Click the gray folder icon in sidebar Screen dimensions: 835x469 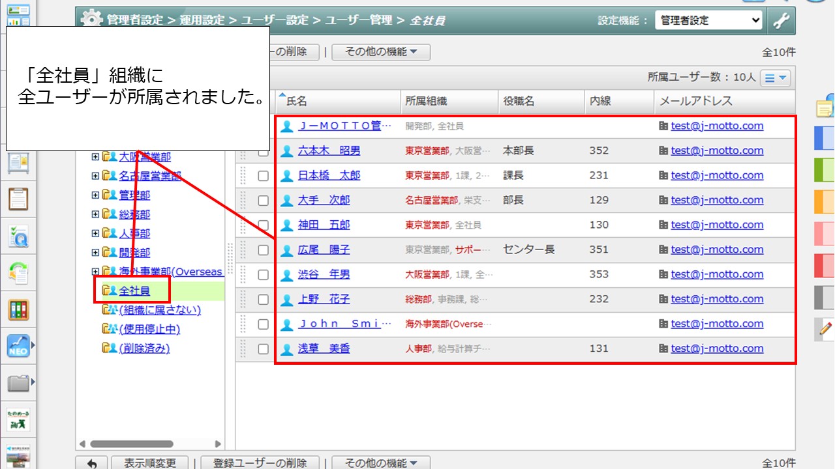(18, 383)
